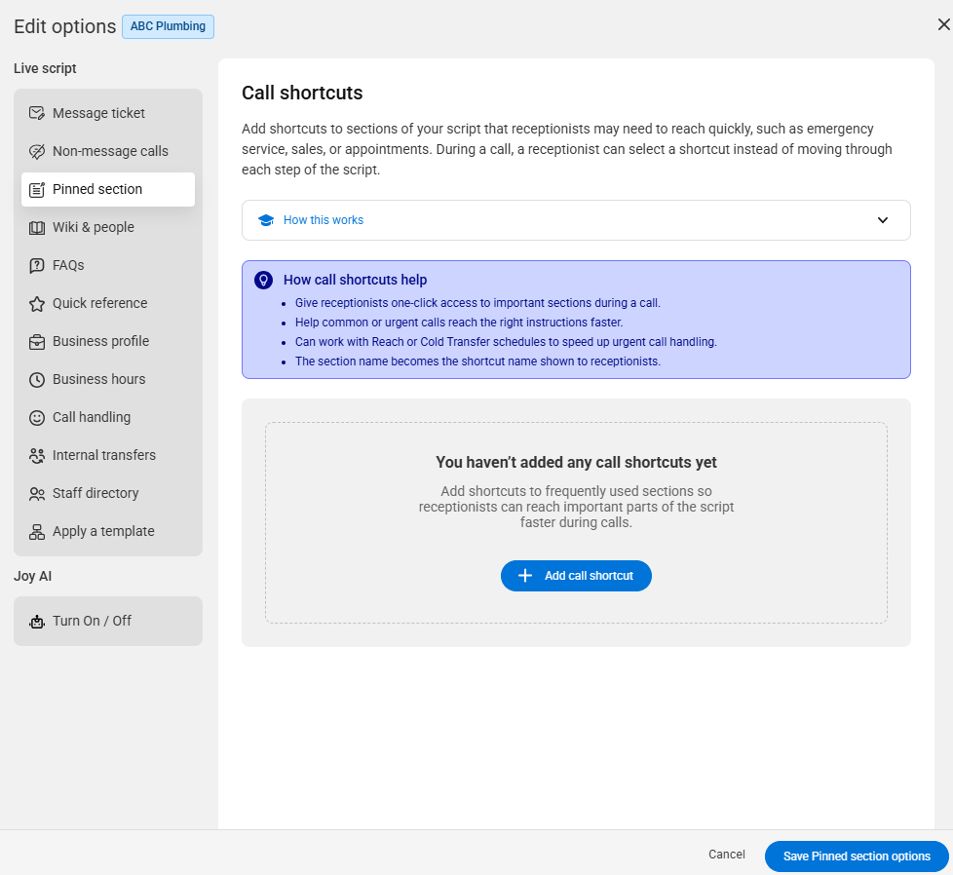Screen dimensions: 953x875
Task: Open the How this works link
Action: [324, 220]
